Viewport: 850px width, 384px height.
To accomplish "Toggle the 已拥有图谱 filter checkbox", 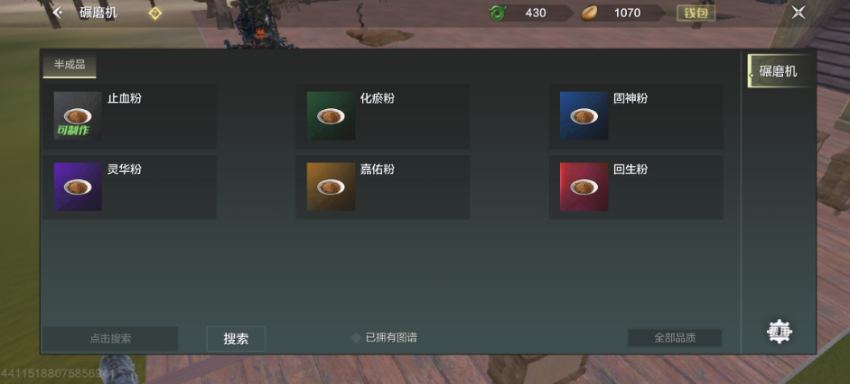I will (356, 338).
